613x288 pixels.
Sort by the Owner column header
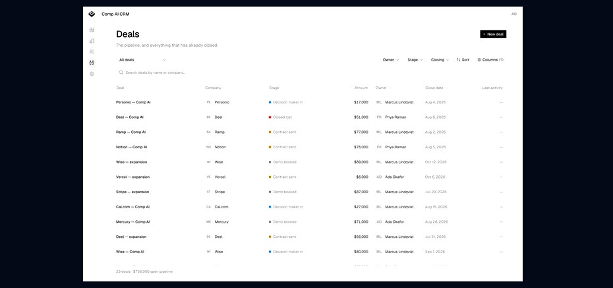tap(381, 88)
